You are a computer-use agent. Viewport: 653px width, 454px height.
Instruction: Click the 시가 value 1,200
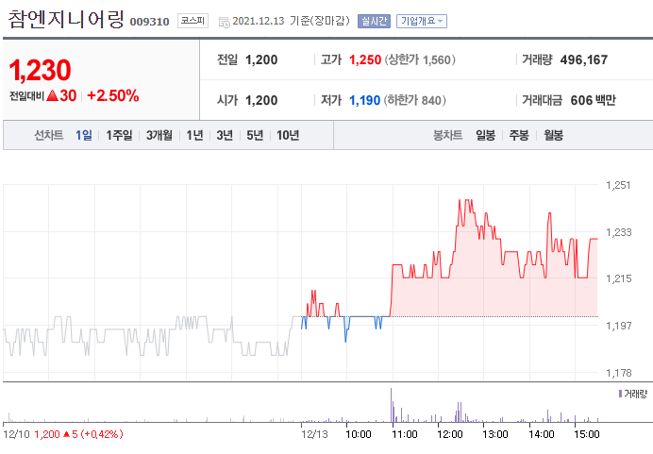[x=261, y=100]
